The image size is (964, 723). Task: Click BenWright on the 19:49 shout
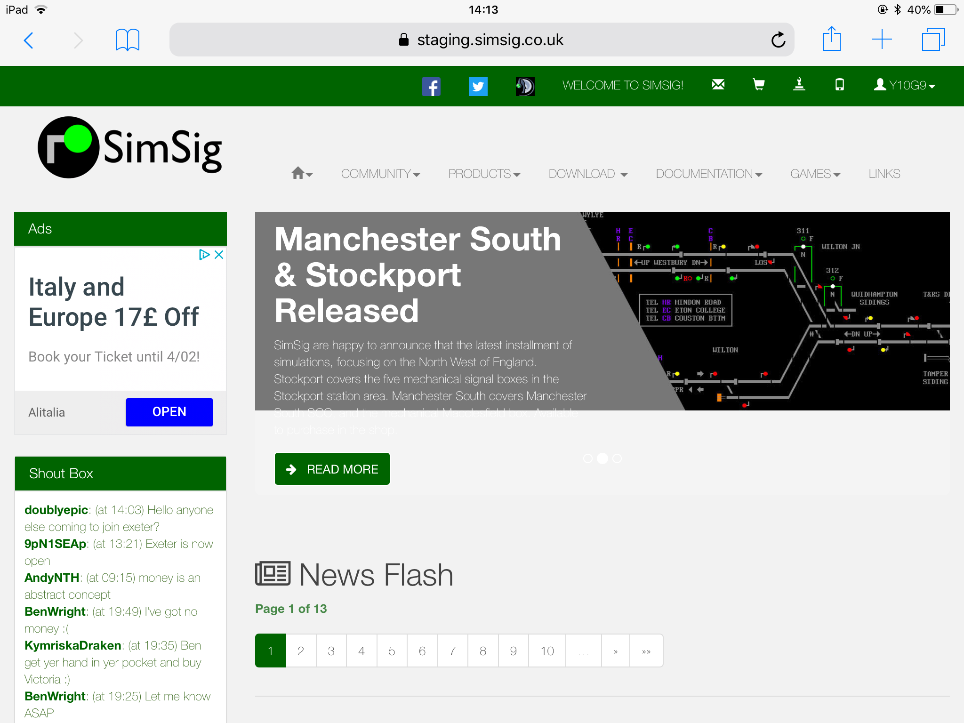[55, 611]
